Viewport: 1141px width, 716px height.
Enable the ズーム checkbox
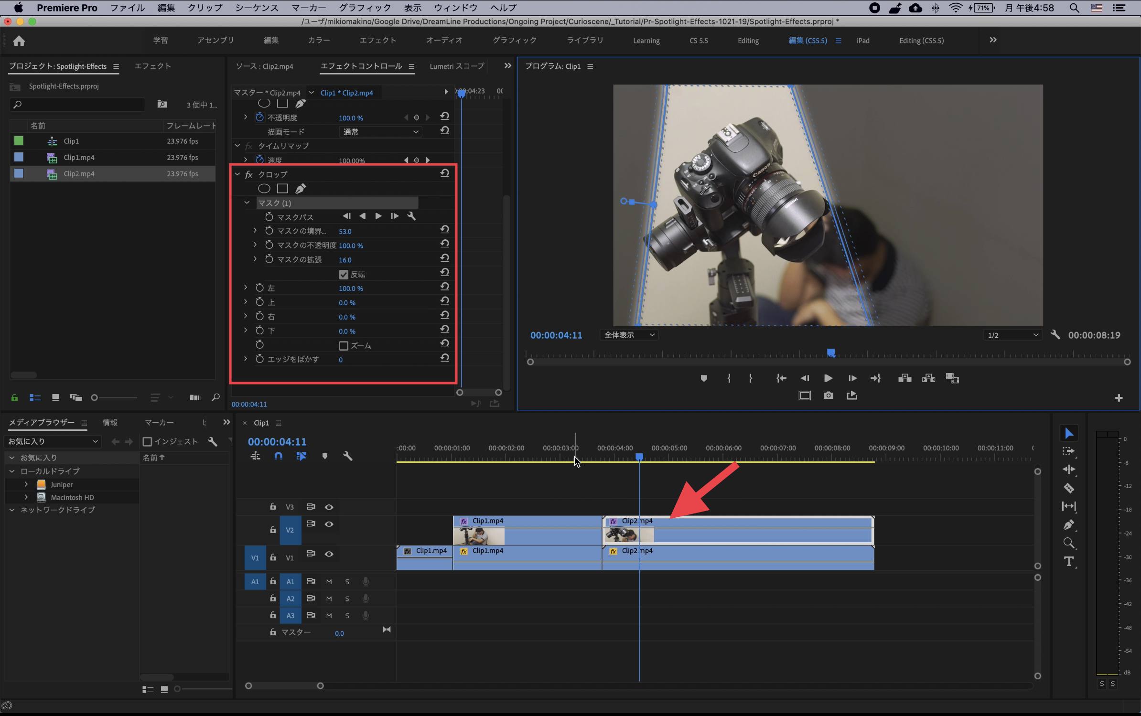click(x=344, y=345)
